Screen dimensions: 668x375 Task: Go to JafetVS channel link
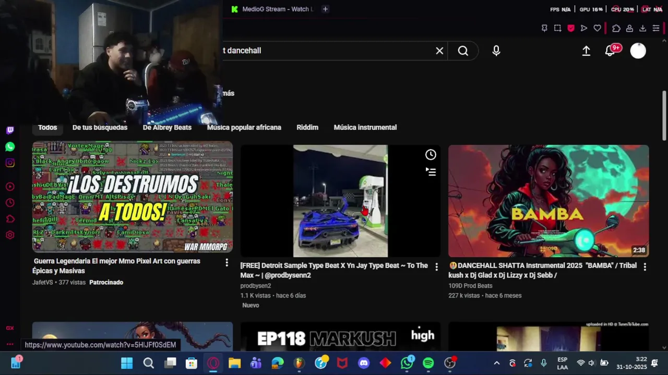pyautogui.click(x=43, y=282)
